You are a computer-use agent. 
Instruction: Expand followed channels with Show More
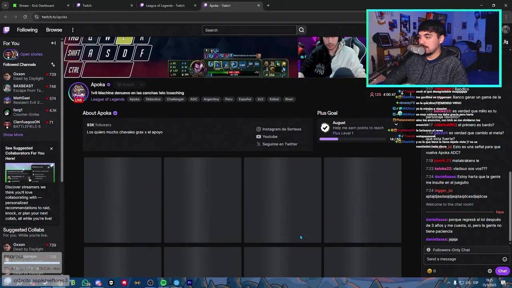click(13, 135)
